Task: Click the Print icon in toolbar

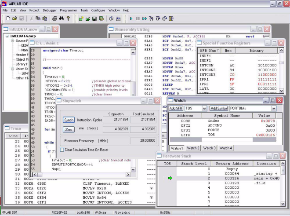Action: 54,18
